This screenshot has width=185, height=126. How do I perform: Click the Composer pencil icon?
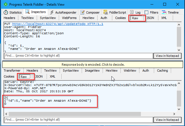point(82,12)
